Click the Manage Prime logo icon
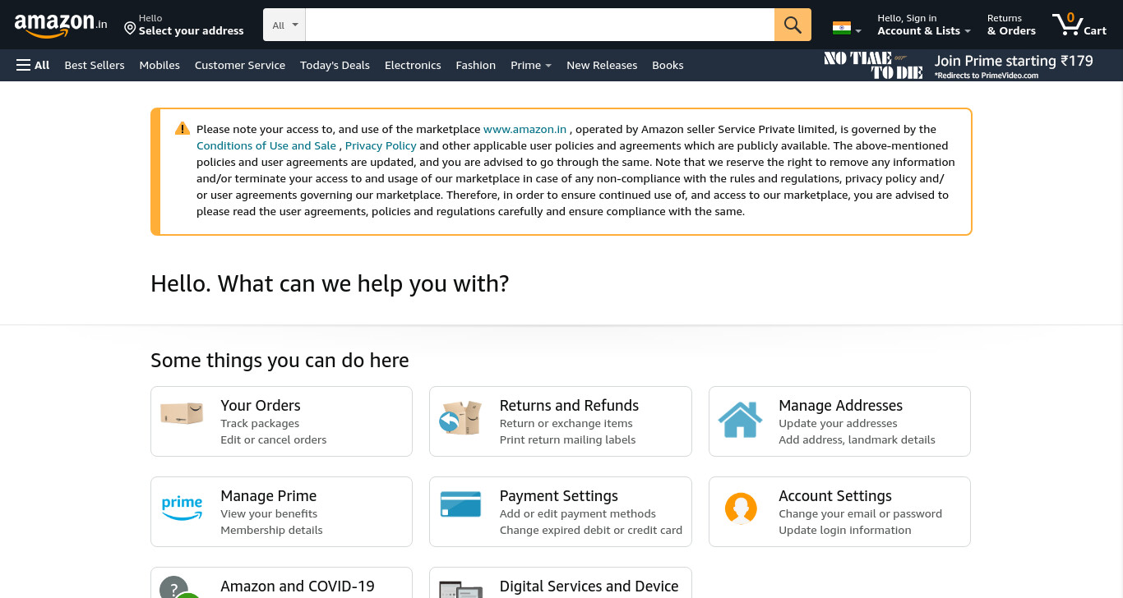The image size is (1123, 598). pos(182,508)
